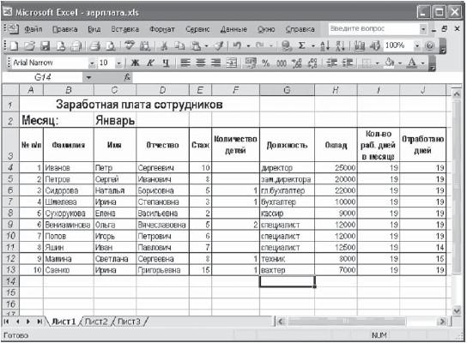Save the workbook using the diskette icon
The width and height of the screenshot is (467, 343).
point(45,46)
